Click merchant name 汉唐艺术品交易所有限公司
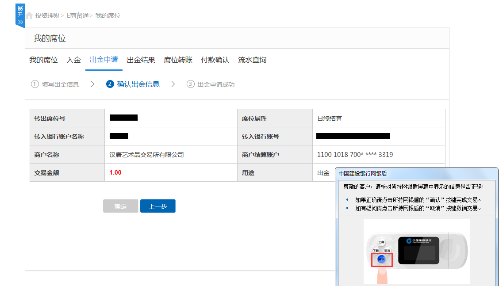The height and width of the screenshot is (286, 499). coord(147,155)
